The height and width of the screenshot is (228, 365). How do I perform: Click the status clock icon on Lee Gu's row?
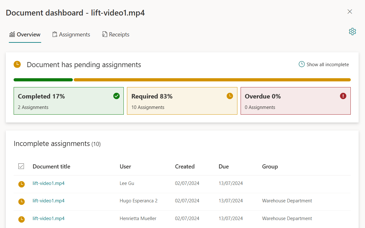tap(21, 184)
